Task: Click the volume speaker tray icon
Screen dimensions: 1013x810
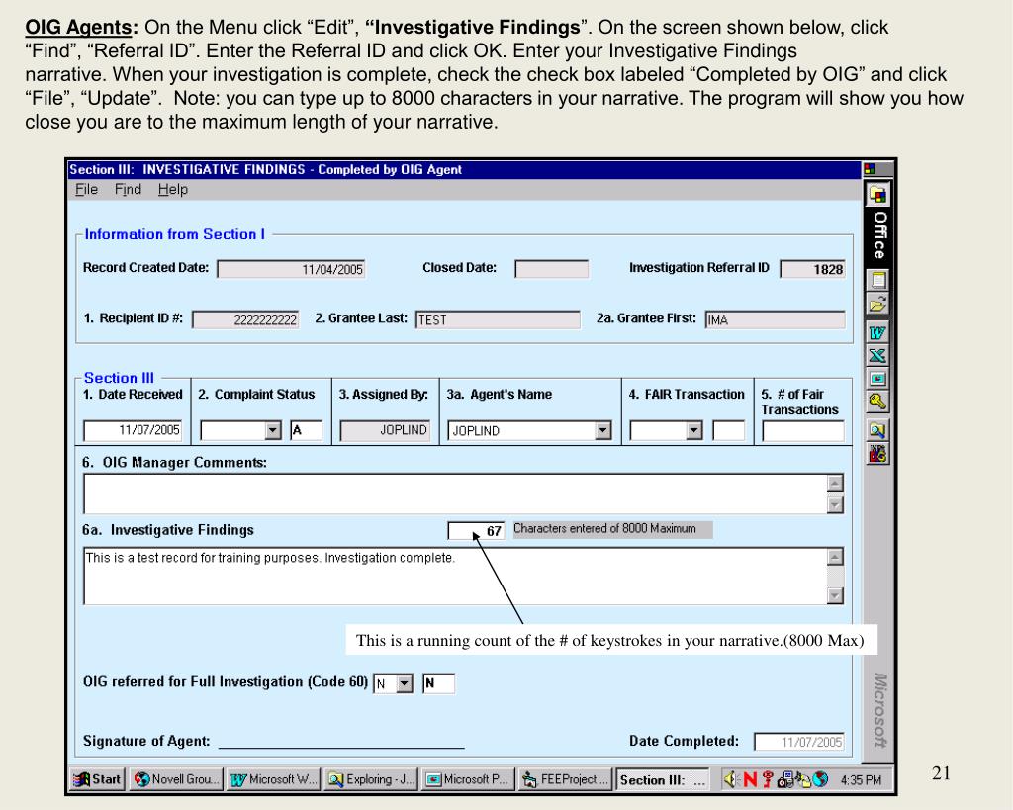Action: [x=730, y=779]
